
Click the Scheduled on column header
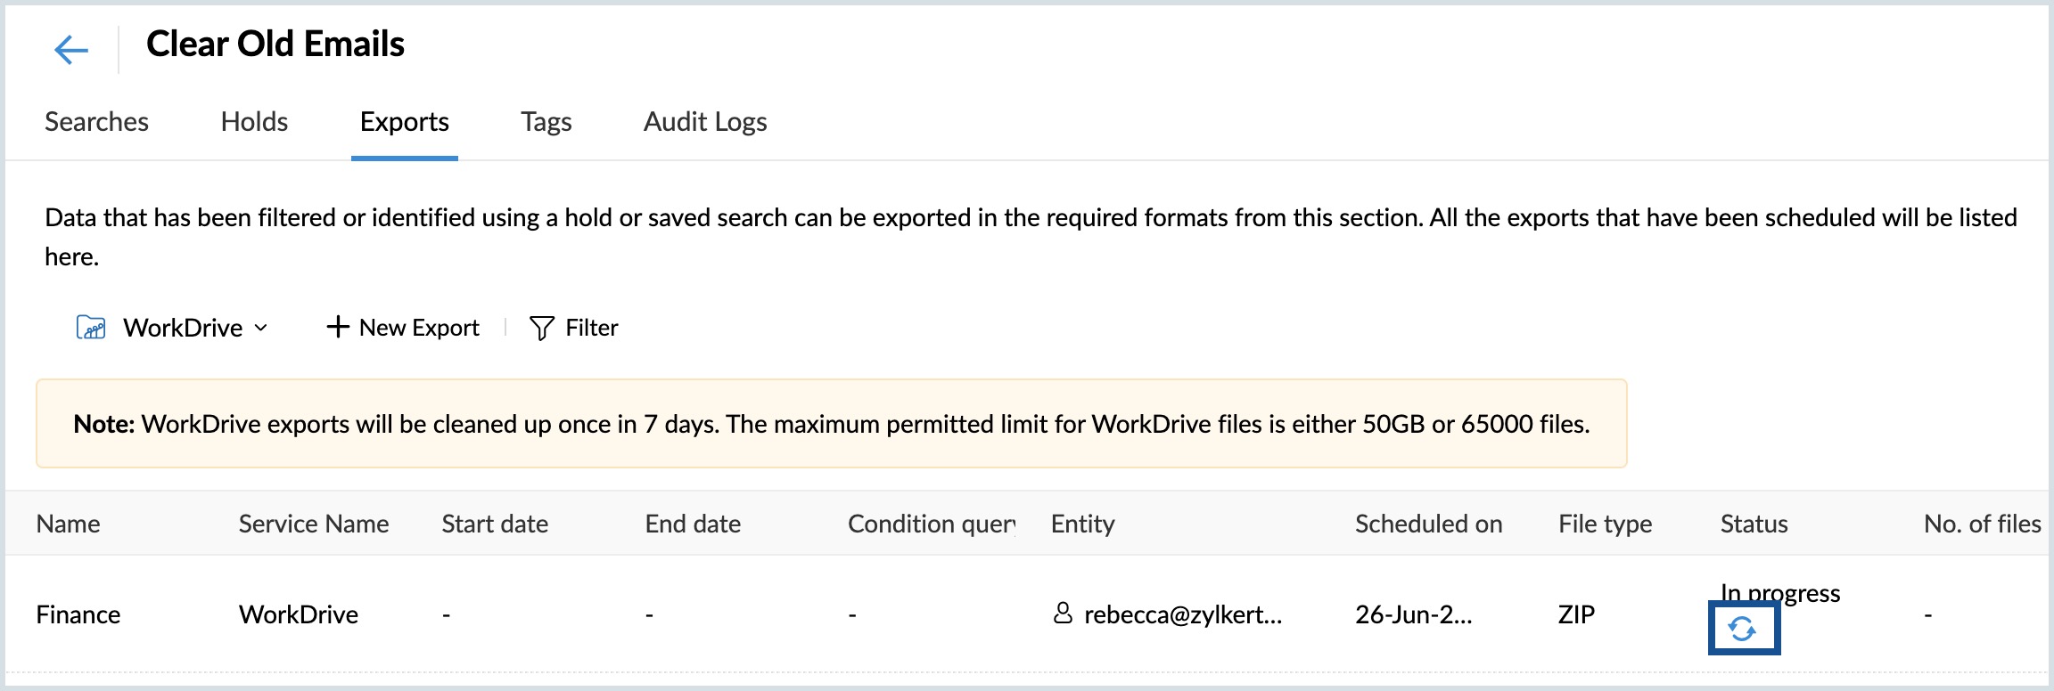tap(1428, 524)
